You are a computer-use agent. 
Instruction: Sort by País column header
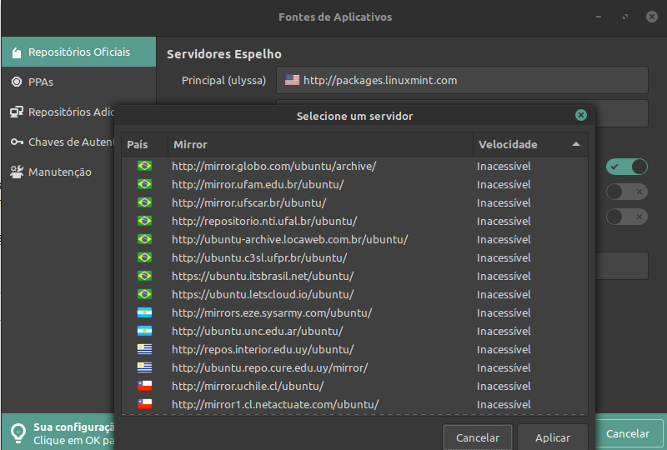(x=144, y=144)
